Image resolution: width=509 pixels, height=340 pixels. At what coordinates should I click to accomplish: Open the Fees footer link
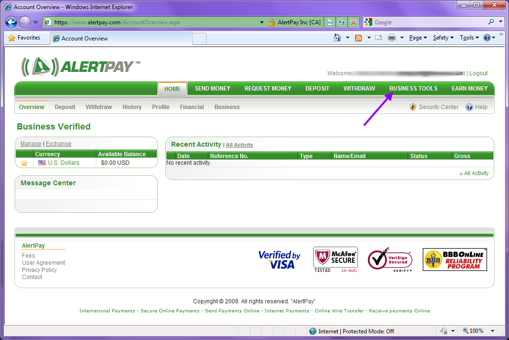[28, 256]
